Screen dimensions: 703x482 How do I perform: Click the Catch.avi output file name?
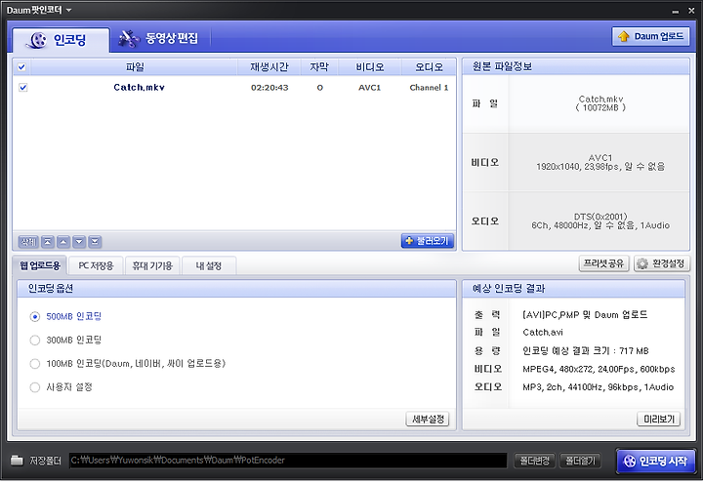543,333
